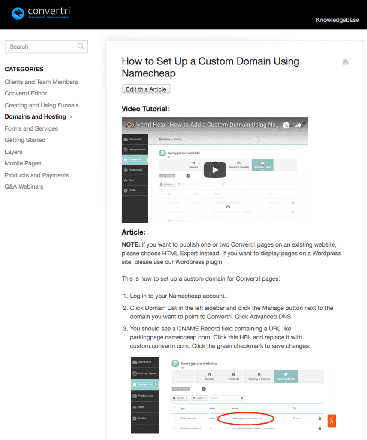
Task: Print the article using the printer icon
Action: pos(346,62)
